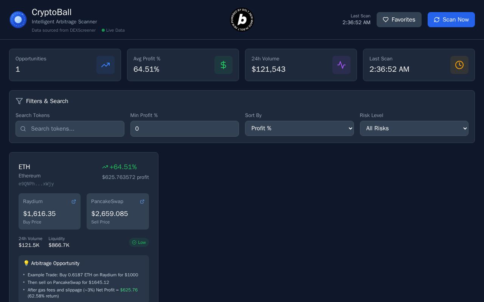This screenshot has height=302, width=484.
Task: Open Raydium external link icon
Action: pyautogui.click(x=74, y=202)
